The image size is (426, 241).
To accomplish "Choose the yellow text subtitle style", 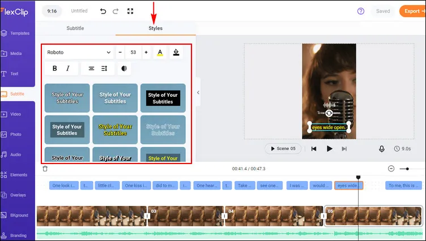I will coord(115,130).
